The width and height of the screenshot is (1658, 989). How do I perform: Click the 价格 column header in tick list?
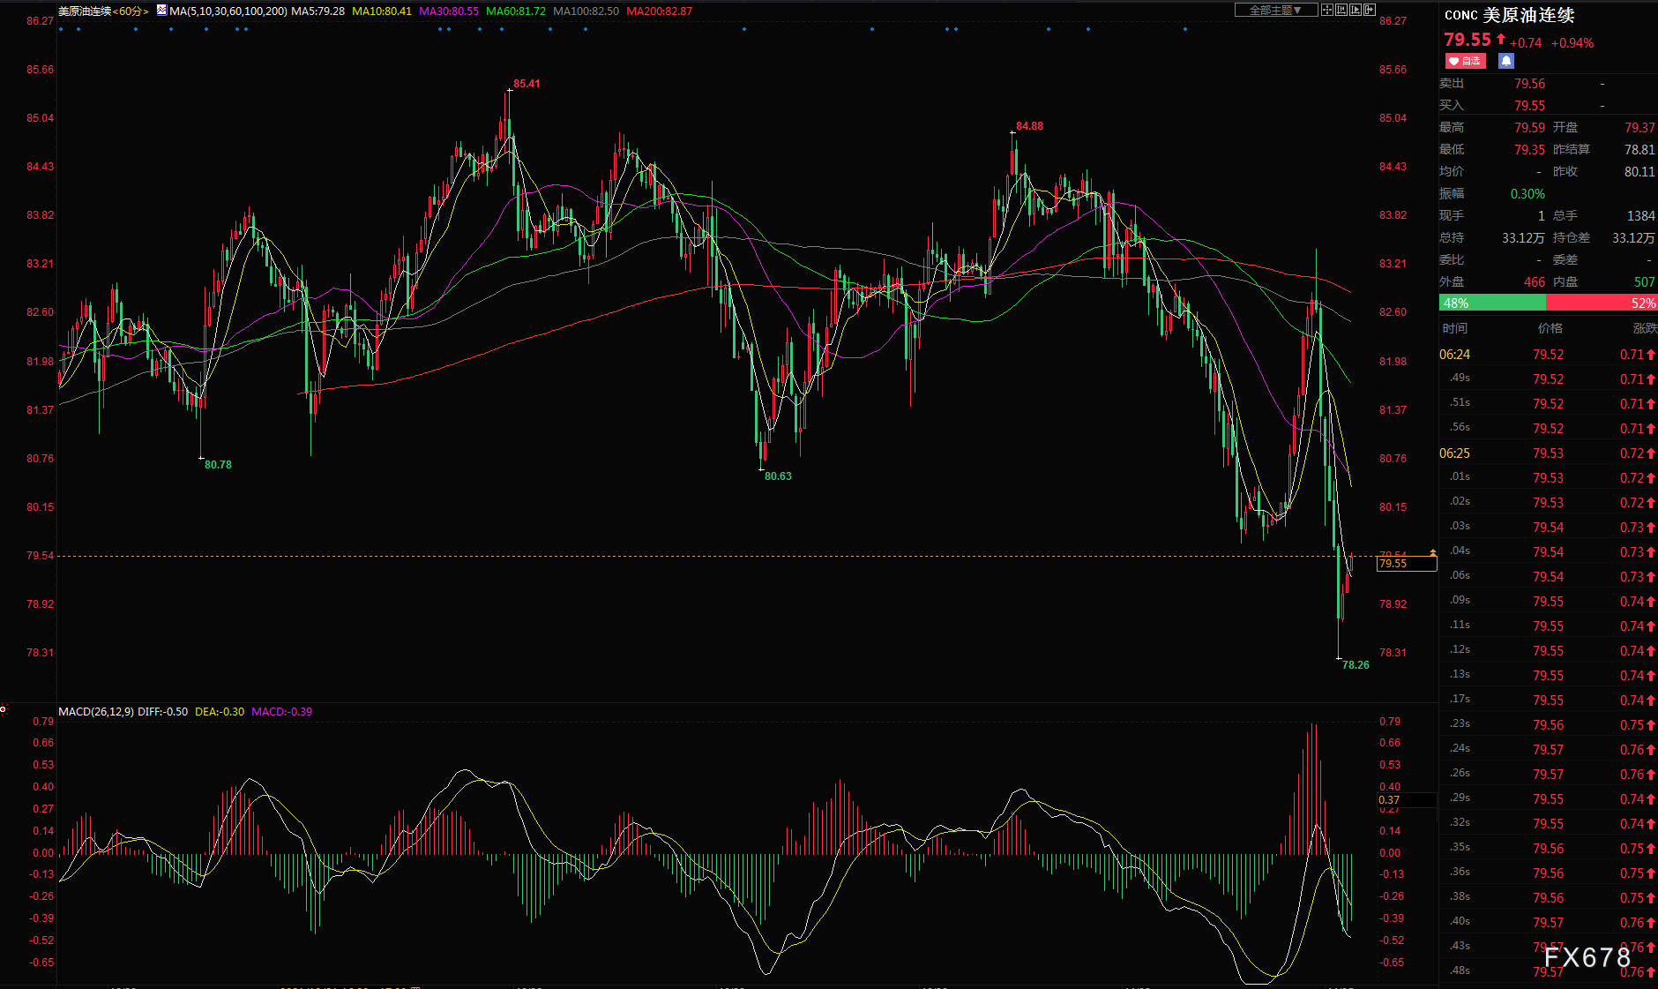click(1550, 328)
